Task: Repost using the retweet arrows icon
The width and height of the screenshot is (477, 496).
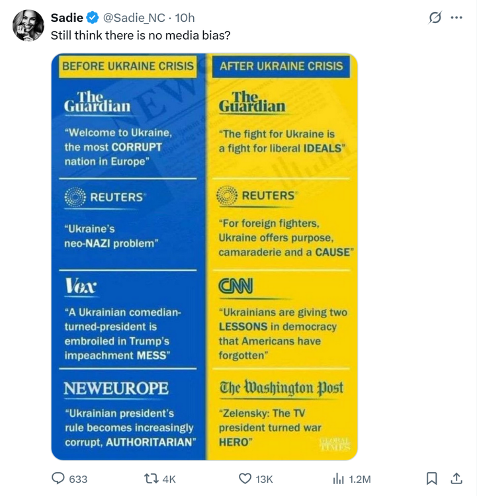Action: click(150, 478)
